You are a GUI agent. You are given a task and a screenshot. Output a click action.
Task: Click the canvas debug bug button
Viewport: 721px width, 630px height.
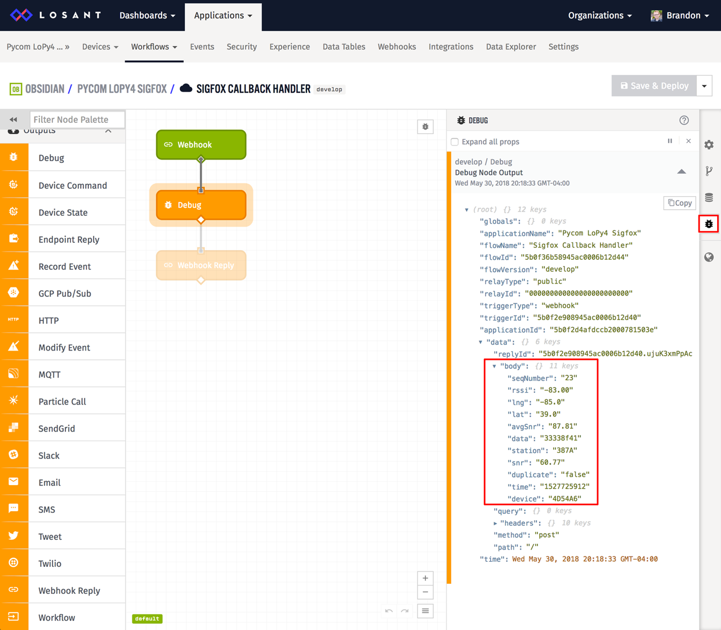coord(425,127)
